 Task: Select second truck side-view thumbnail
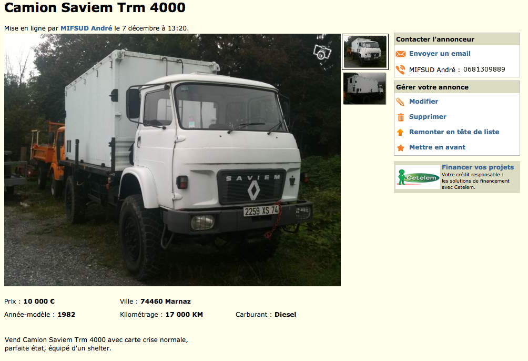pyautogui.click(x=364, y=88)
